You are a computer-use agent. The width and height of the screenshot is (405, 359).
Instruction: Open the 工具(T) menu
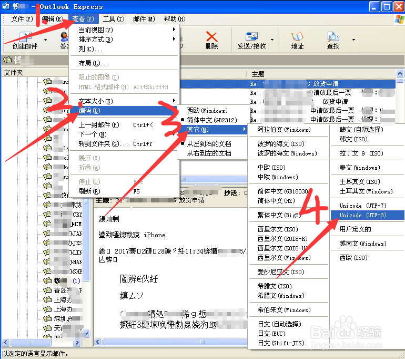[x=114, y=19]
